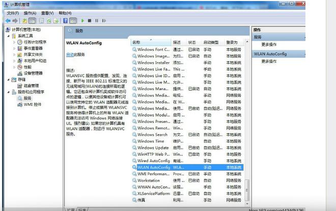The width and height of the screenshot is (336, 211).
Task: Pause the service with the pause icon
Action: (x=97, y=21)
